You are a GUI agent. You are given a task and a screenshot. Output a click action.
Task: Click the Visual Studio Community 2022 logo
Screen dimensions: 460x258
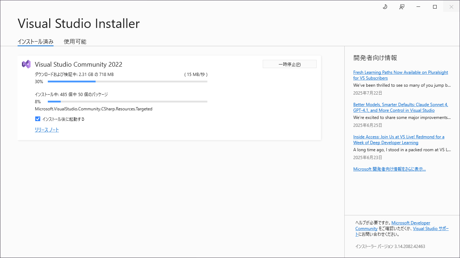(x=26, y=64)
